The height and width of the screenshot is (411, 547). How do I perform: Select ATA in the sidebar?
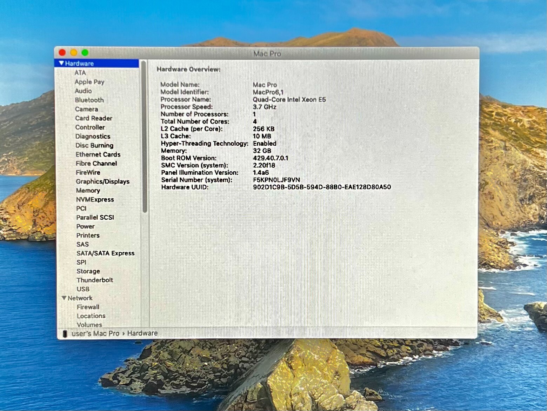[x=80, y=73]
